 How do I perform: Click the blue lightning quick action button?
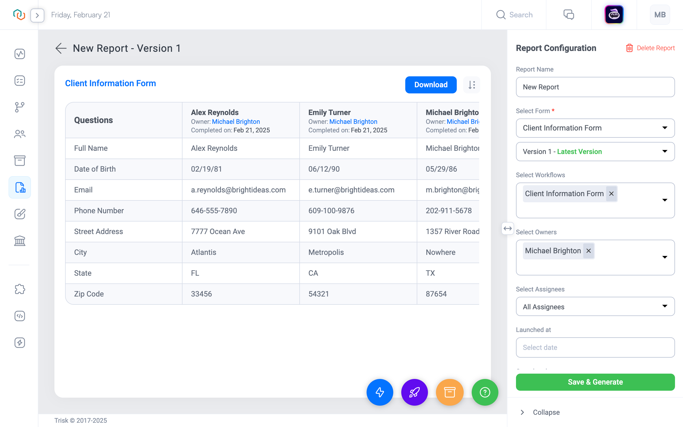coord(380,392)
